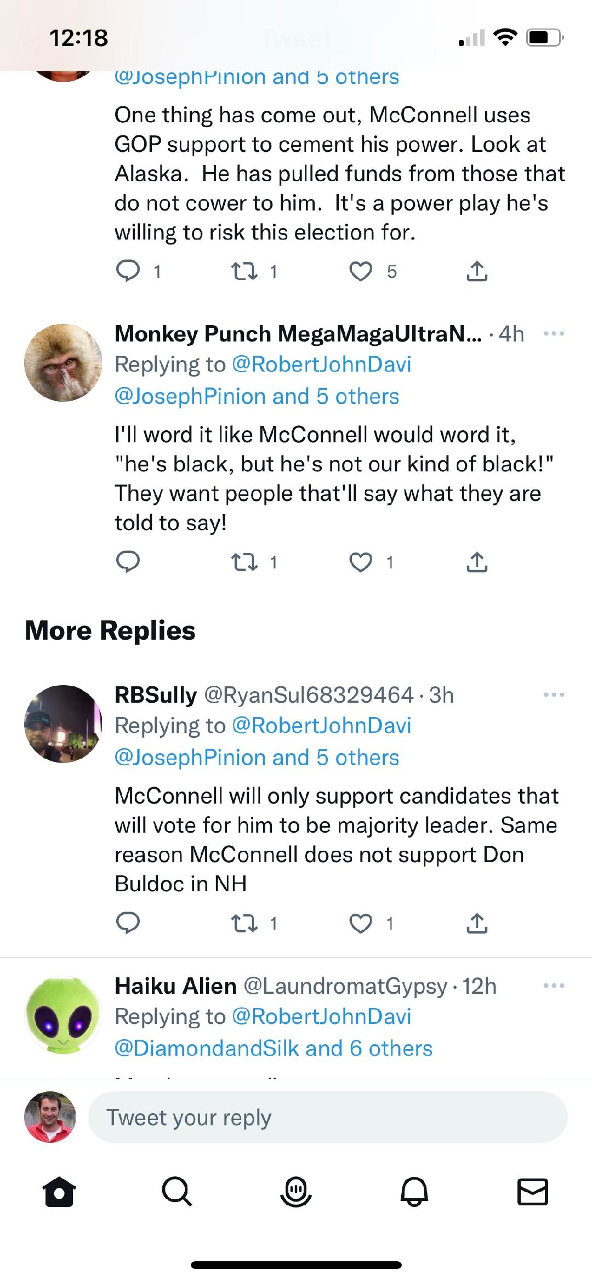Open @RobertJohnDavi link in Monkey Punch reply
The image size is (592, 1281).
click(x=322, y=365)
